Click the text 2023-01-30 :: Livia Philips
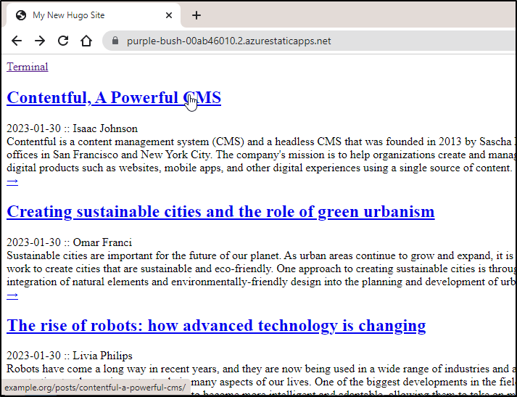Screen dimensions: 517x397 (x=70, y=356)
